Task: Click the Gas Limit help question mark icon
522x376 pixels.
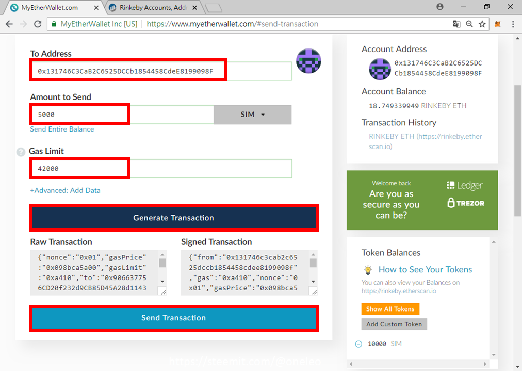Action: tap(21, 152)
